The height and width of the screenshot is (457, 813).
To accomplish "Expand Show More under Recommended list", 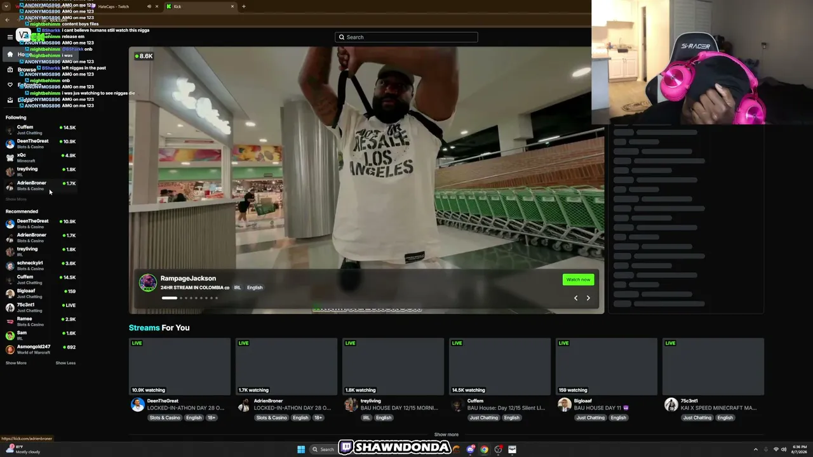I will [x=16, y=363].
